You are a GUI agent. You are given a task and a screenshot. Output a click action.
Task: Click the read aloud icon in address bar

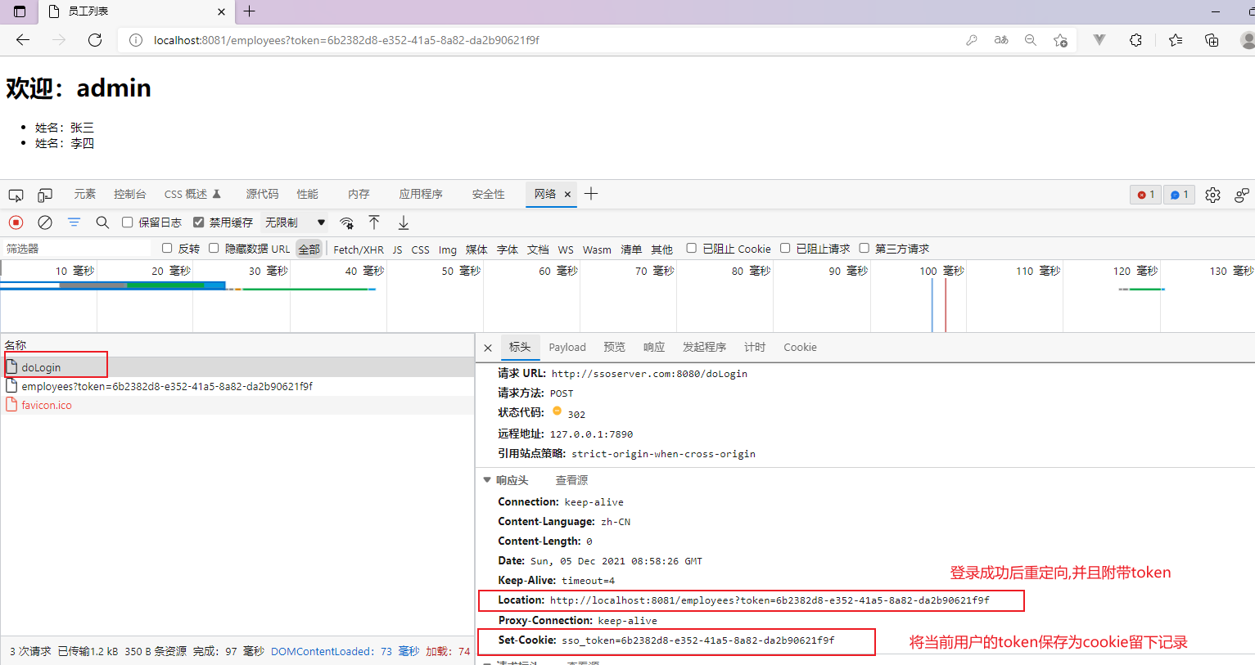[1001, 40]
